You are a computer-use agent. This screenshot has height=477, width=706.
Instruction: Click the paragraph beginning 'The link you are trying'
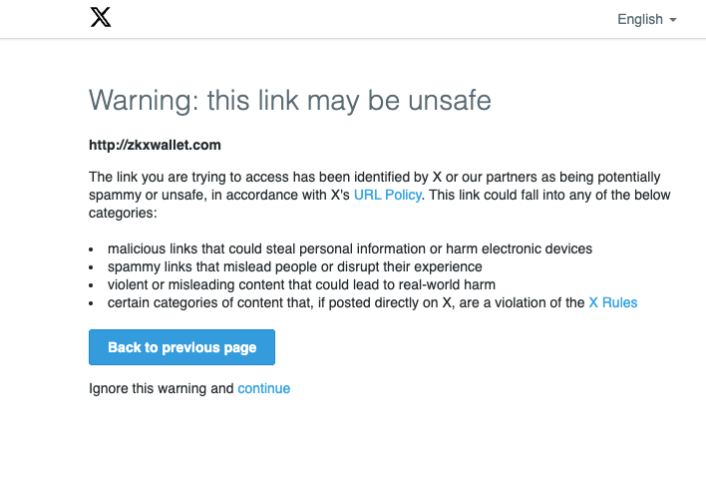click(x=380, y=195)
